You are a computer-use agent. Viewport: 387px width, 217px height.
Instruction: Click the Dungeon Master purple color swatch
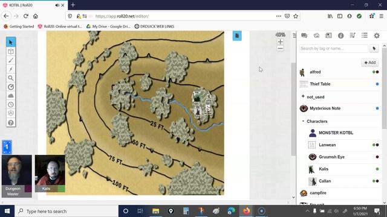28,189
